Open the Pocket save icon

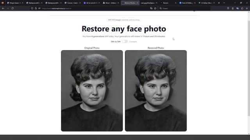point(228,8)
